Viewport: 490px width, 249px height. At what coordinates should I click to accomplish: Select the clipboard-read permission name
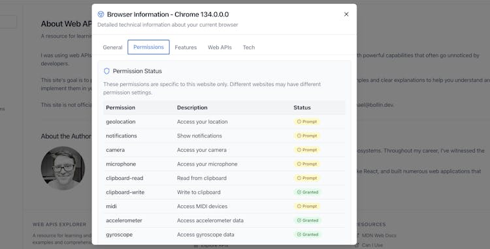[x=124, y=178]
